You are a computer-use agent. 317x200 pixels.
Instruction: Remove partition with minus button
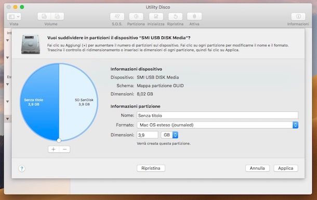coord(64,149)
